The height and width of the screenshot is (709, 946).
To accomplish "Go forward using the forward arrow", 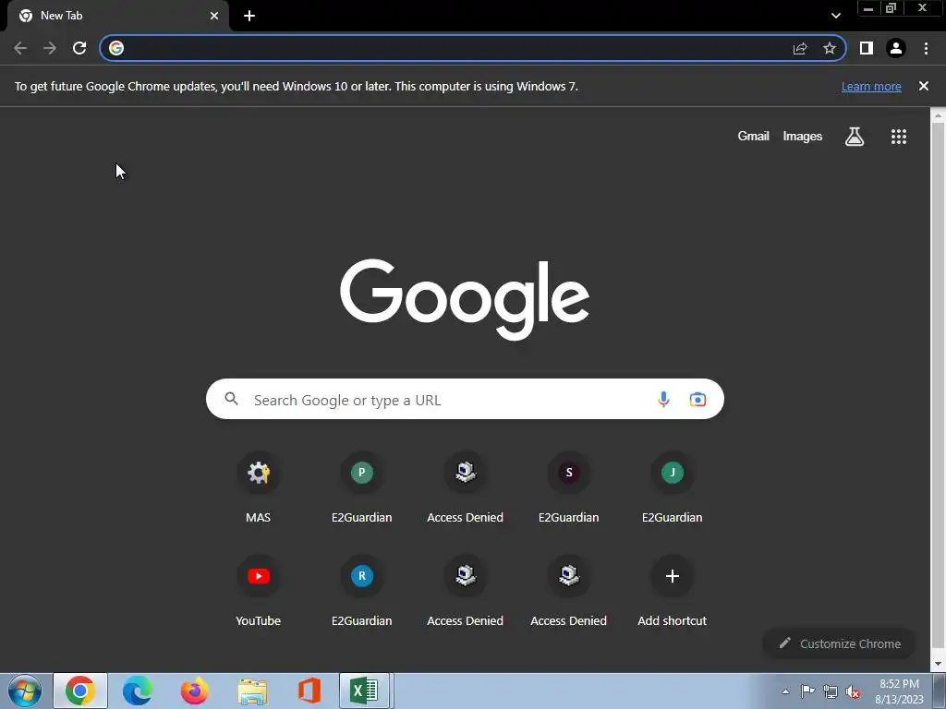I will click(x=50, y=48).
